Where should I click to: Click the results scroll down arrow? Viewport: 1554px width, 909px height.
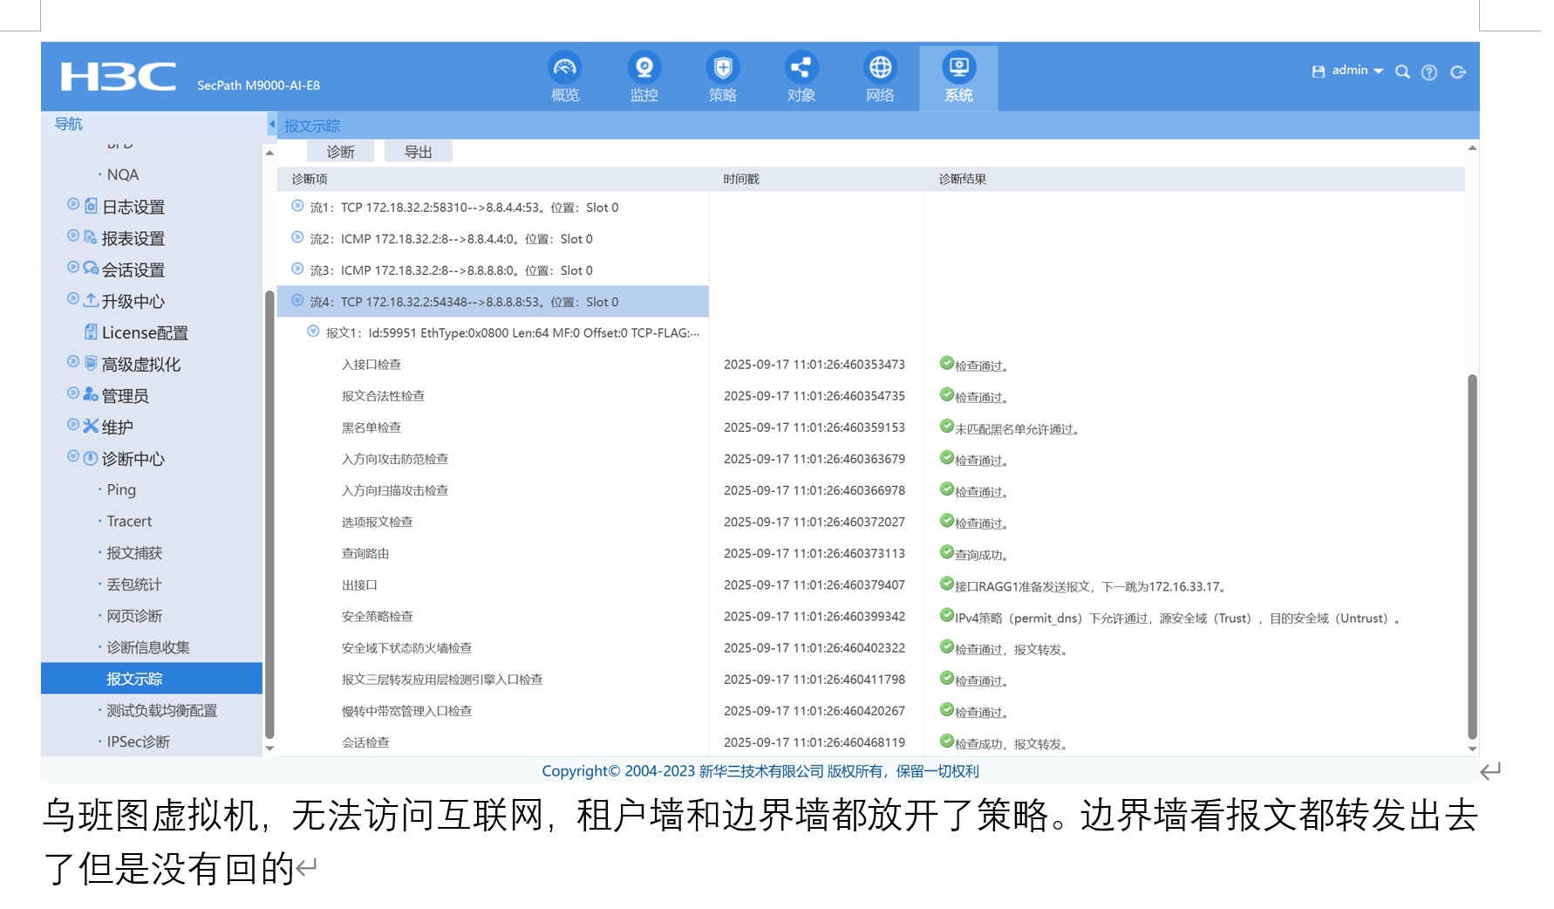1472,748
